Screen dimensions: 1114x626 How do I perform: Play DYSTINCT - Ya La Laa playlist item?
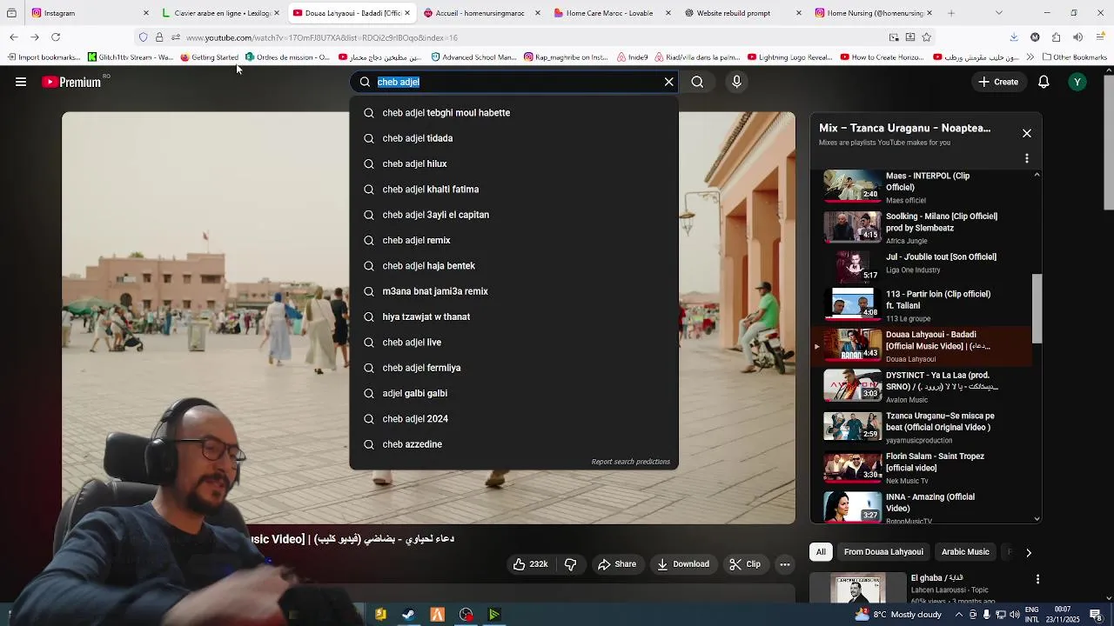coord(923,387)
